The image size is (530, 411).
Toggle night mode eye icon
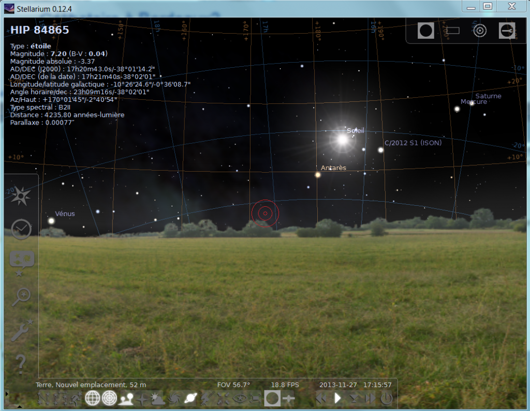(x=240, y=399)
